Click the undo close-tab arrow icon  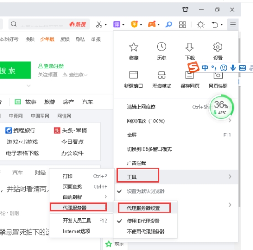point(215,25)
